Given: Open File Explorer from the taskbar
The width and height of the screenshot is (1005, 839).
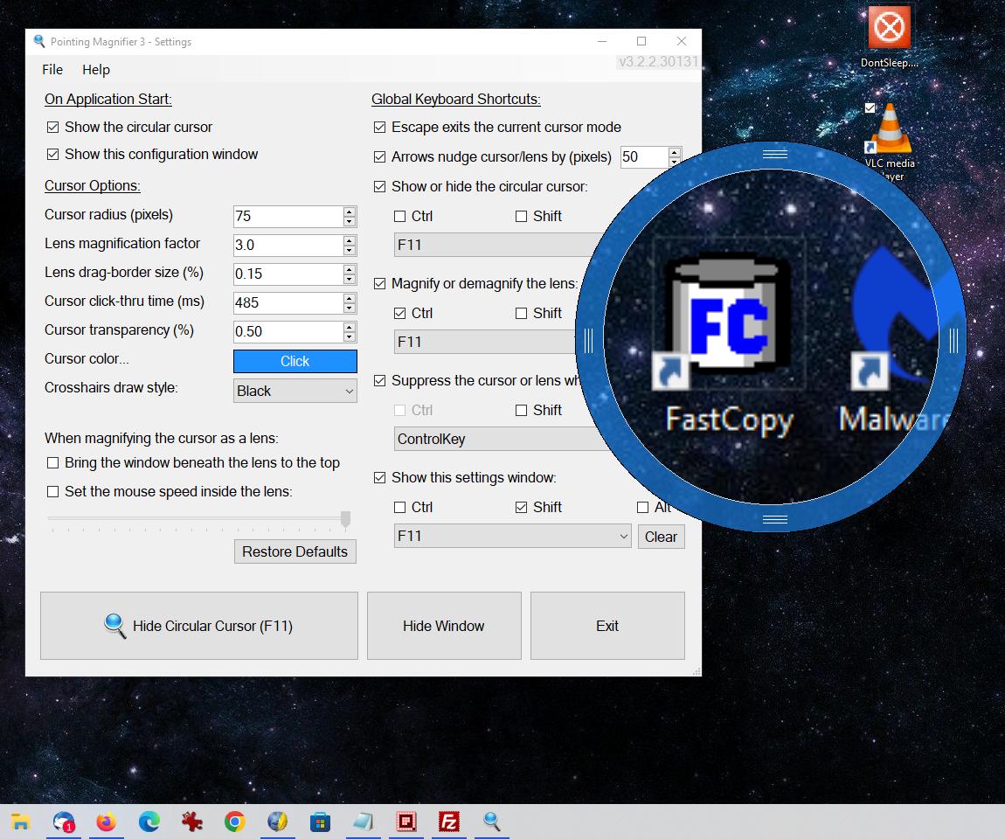Looking at the screenshot, I should pos(21,821).
